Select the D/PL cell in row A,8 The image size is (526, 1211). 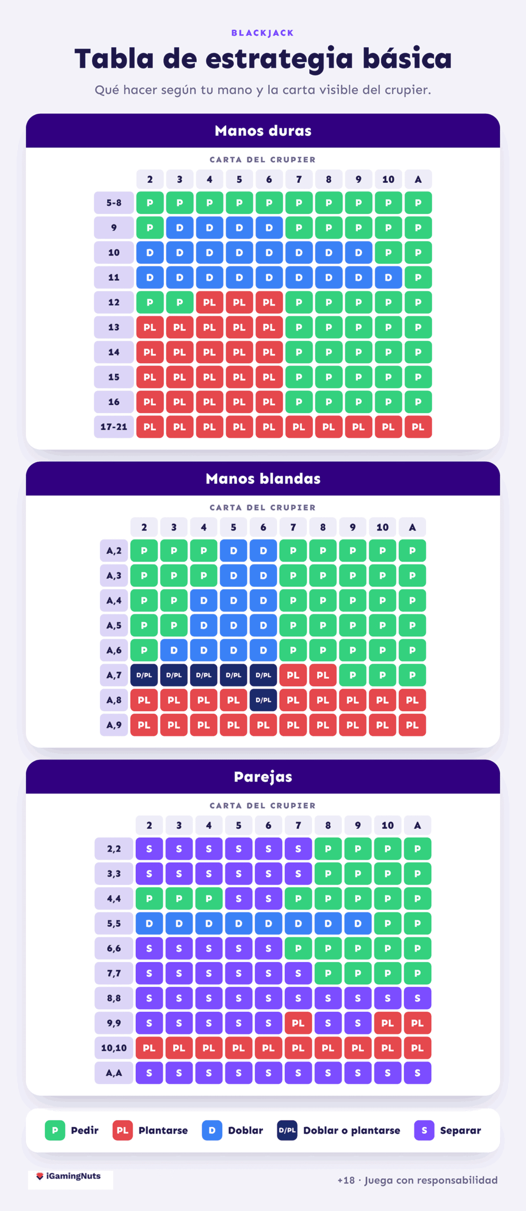pyautogui.click(x=263, y=700)
